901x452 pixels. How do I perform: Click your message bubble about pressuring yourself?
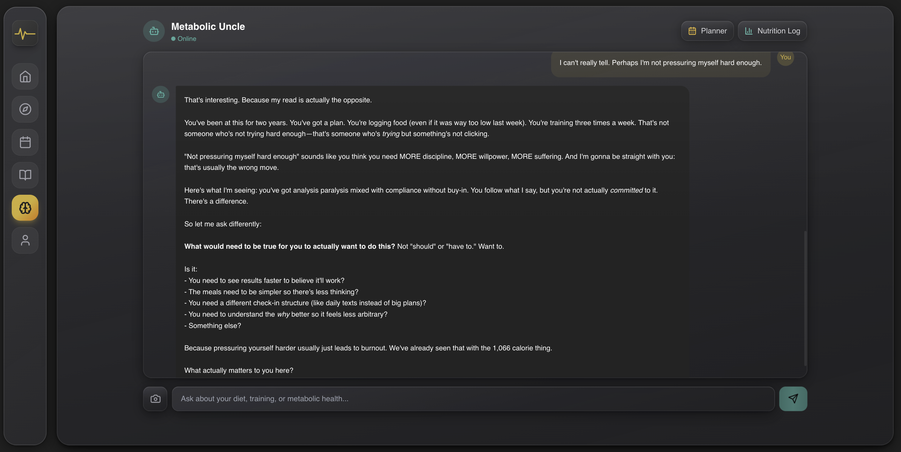(x=660, y=63)
